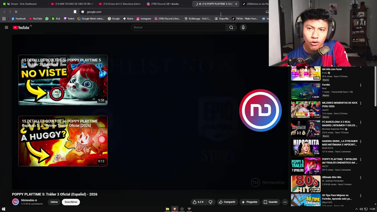
Task: Click the google.com address bar
Action: coord(171,12)
